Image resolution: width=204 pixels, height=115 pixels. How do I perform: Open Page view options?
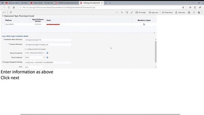153,12
